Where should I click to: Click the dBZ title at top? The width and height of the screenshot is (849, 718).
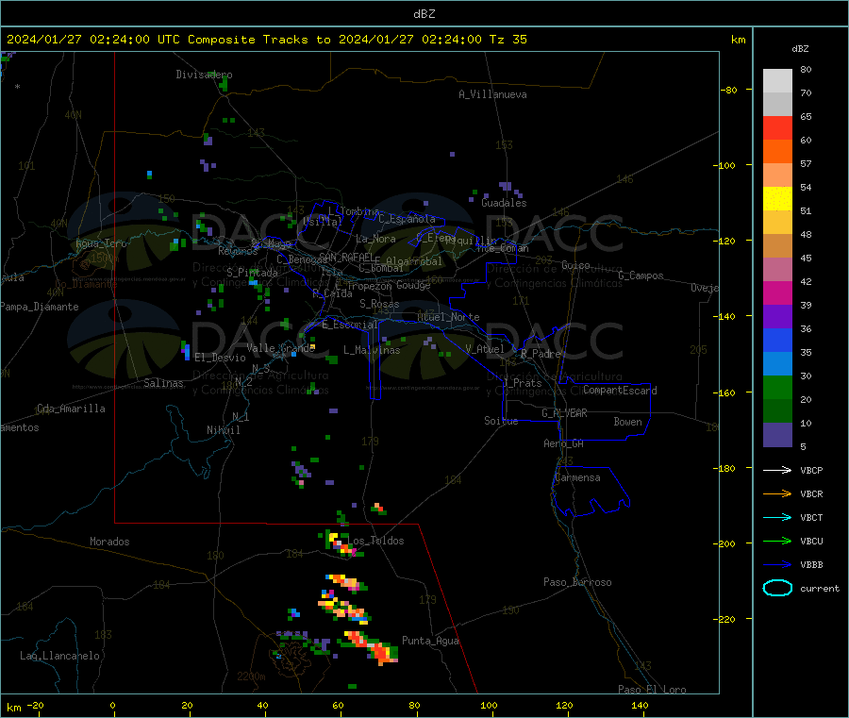[x=424, y=14]
